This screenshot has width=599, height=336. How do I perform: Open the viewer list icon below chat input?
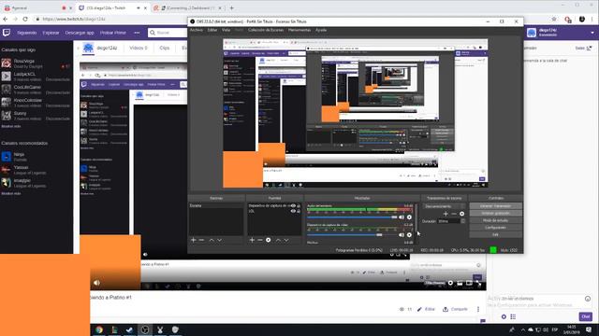[513, 316]
